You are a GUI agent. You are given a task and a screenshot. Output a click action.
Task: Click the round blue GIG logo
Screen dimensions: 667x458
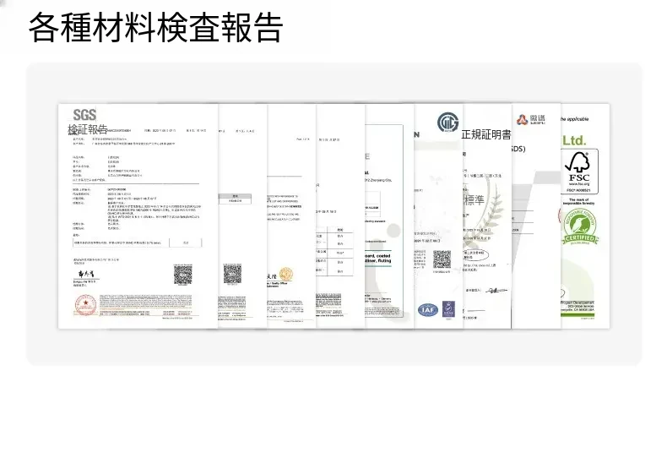447,123
